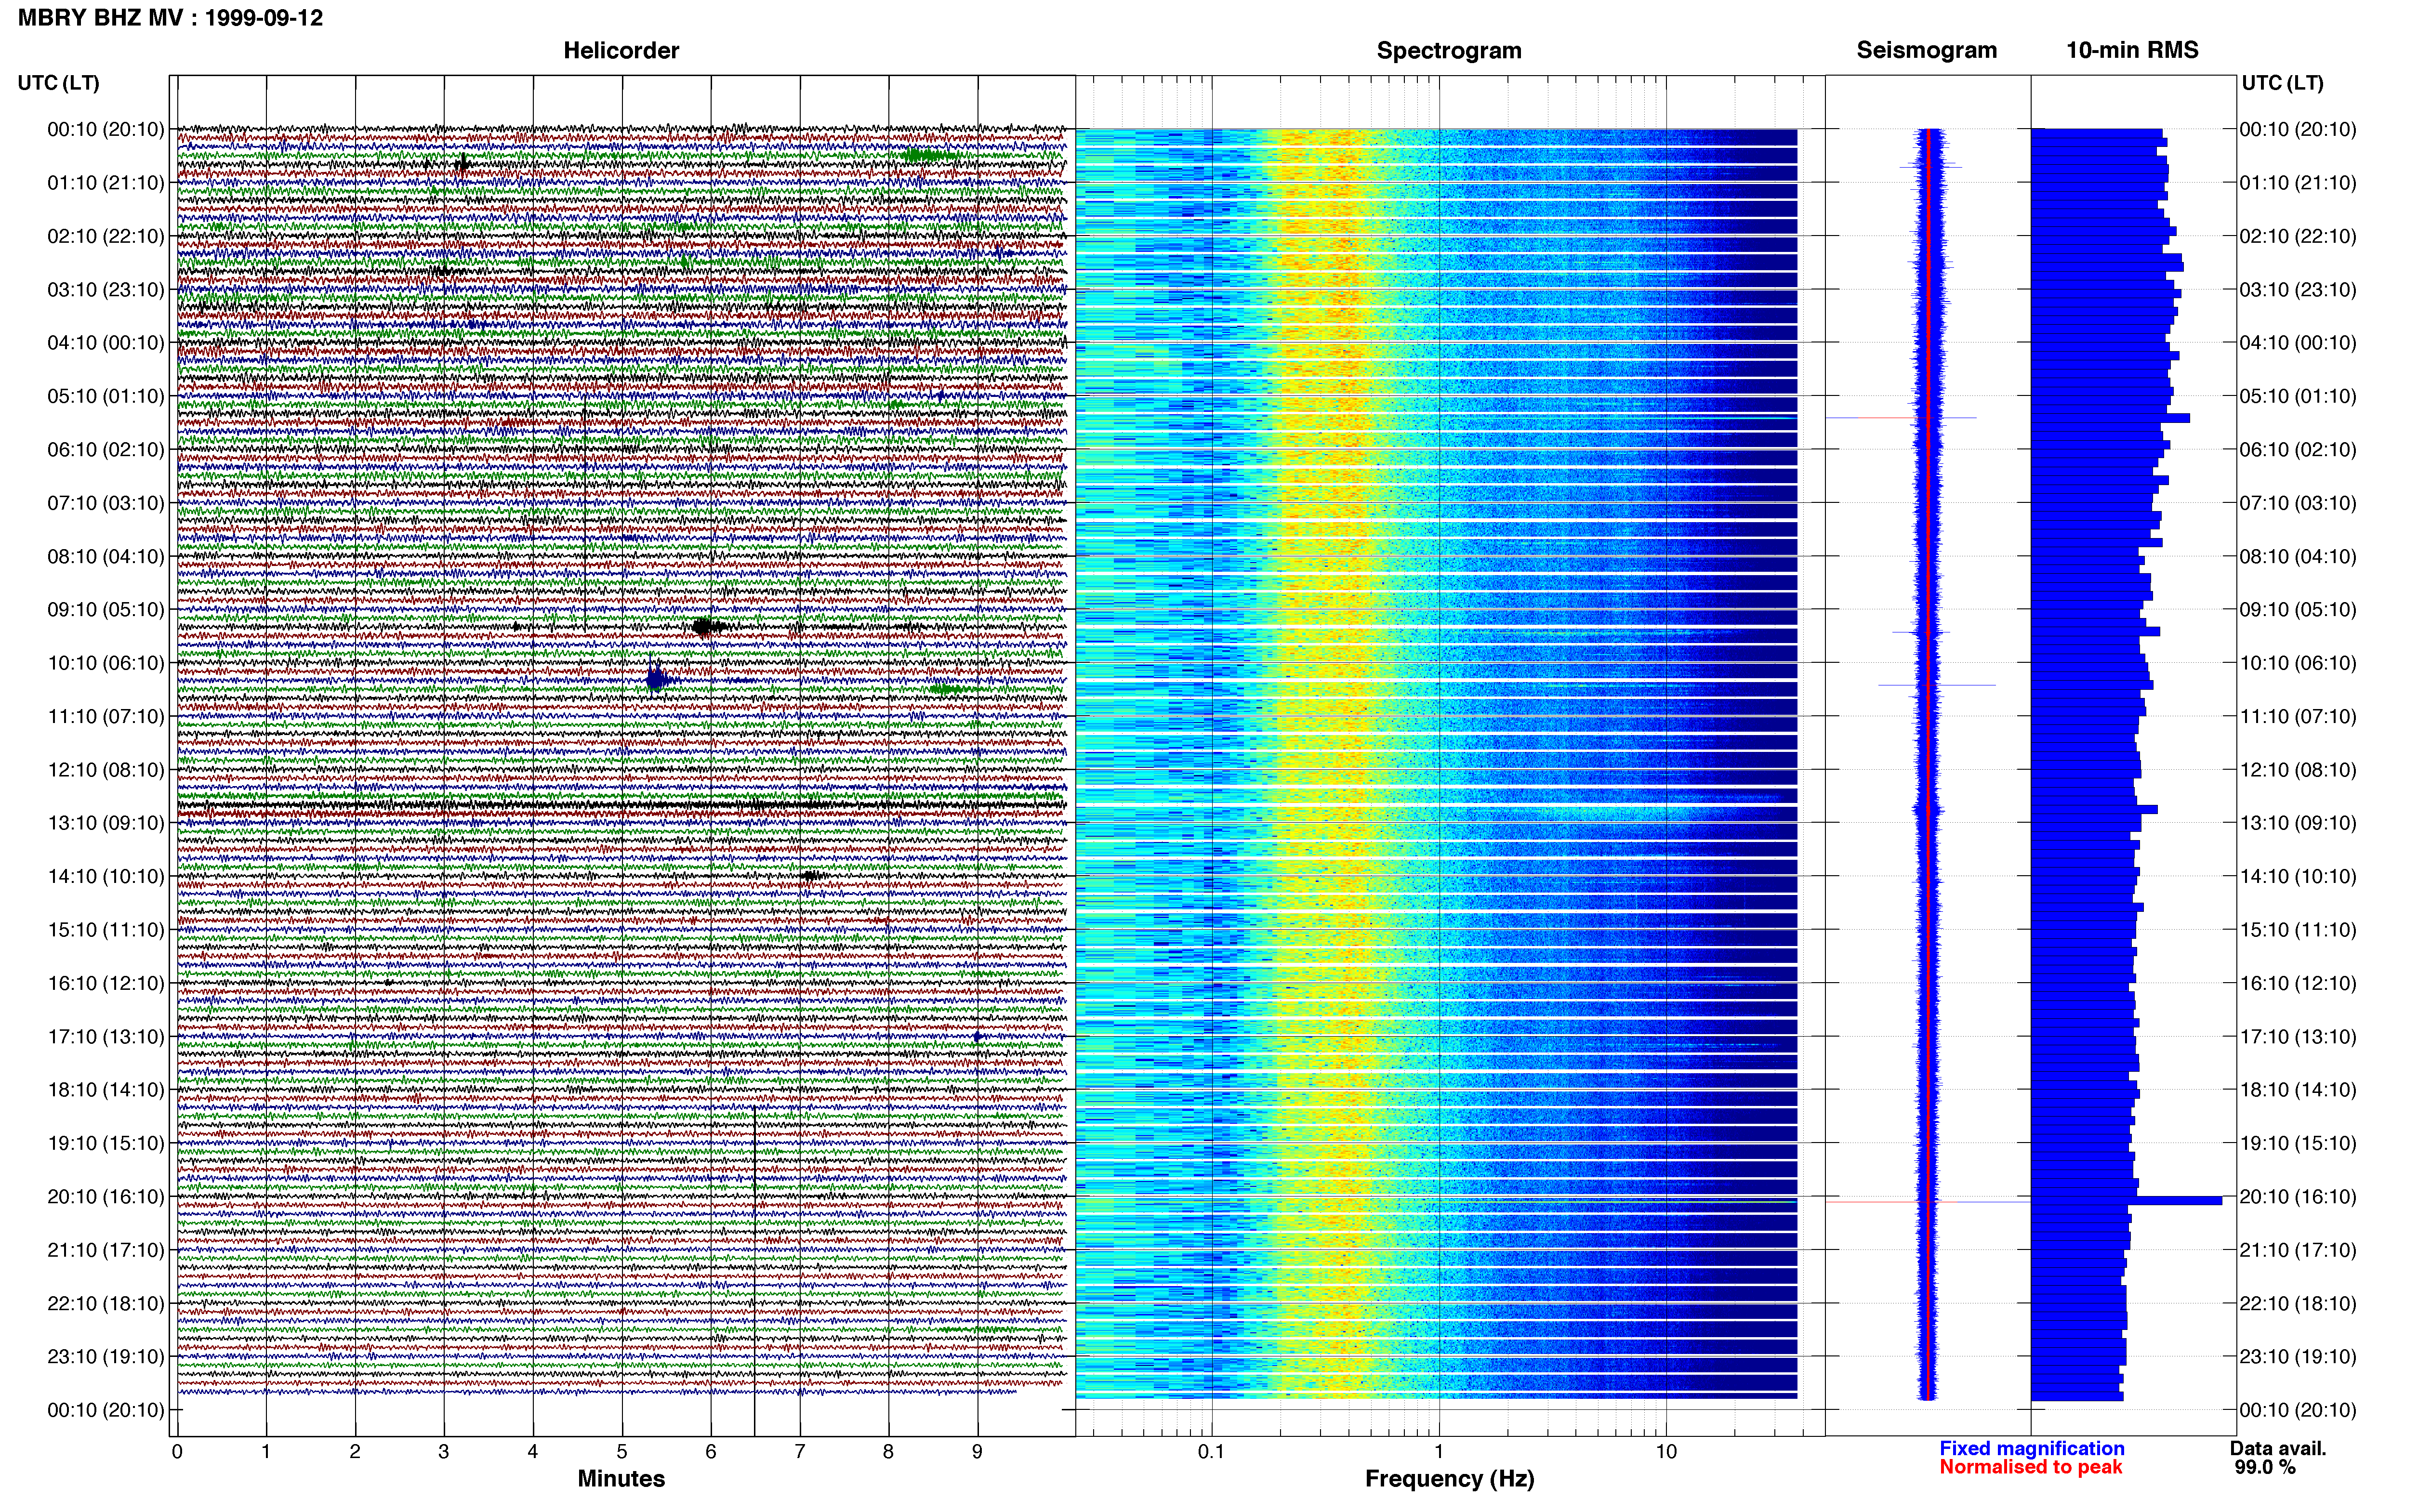Click the right-axis time label 13:10 (09:10)
The height and width of the screenshot is (1512, 2418).
[2298, 823]
